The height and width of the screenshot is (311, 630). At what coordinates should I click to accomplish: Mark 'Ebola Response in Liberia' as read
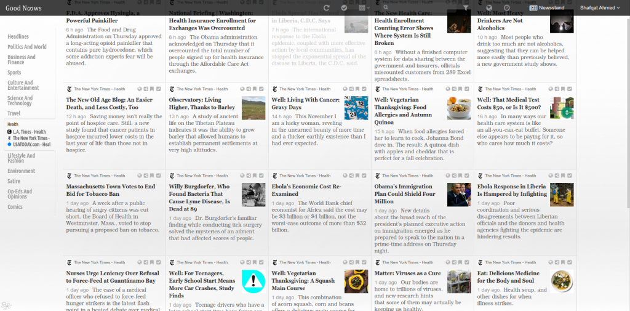pos(570,176)
